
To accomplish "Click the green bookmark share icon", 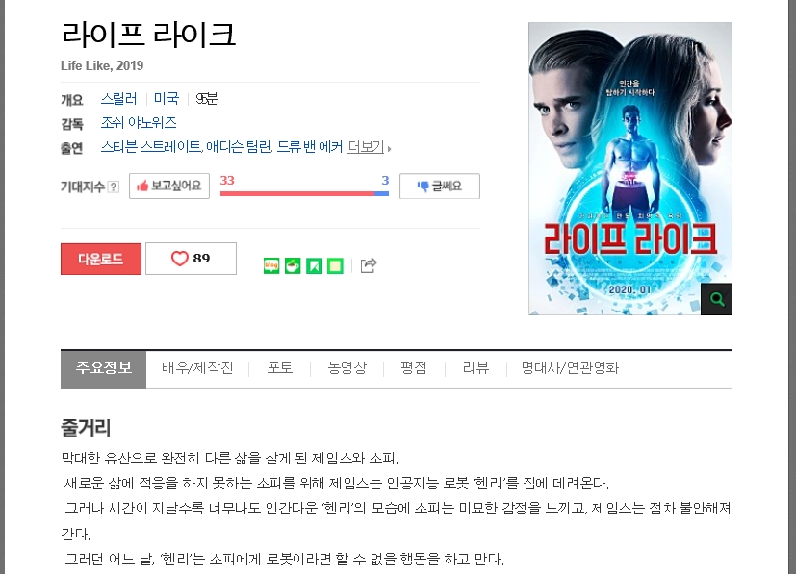I will pos(314,265).
